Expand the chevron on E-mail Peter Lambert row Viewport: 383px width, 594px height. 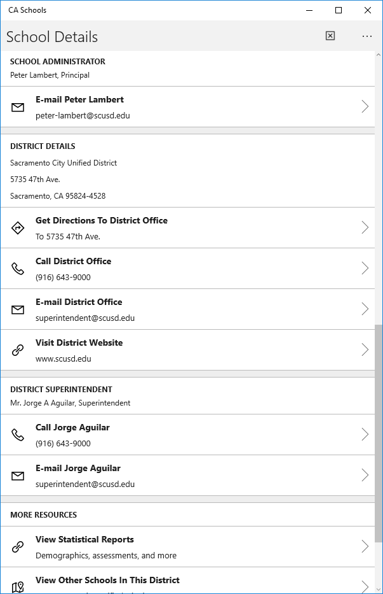click(365, 107)
